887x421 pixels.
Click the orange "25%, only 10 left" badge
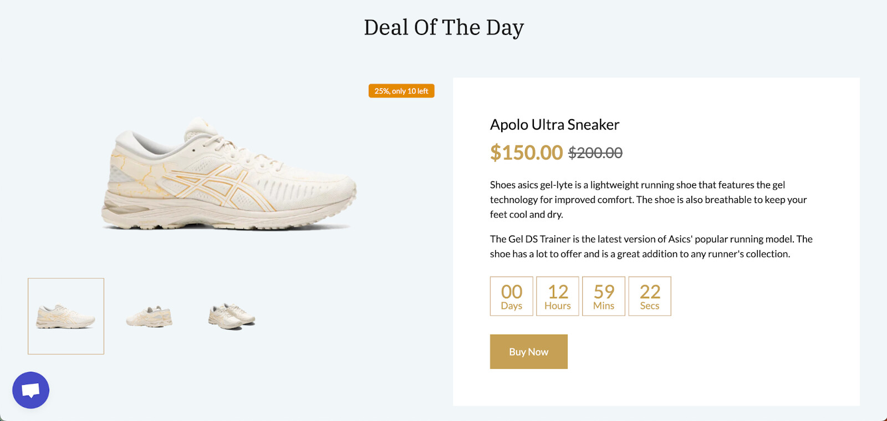(401, 91)
